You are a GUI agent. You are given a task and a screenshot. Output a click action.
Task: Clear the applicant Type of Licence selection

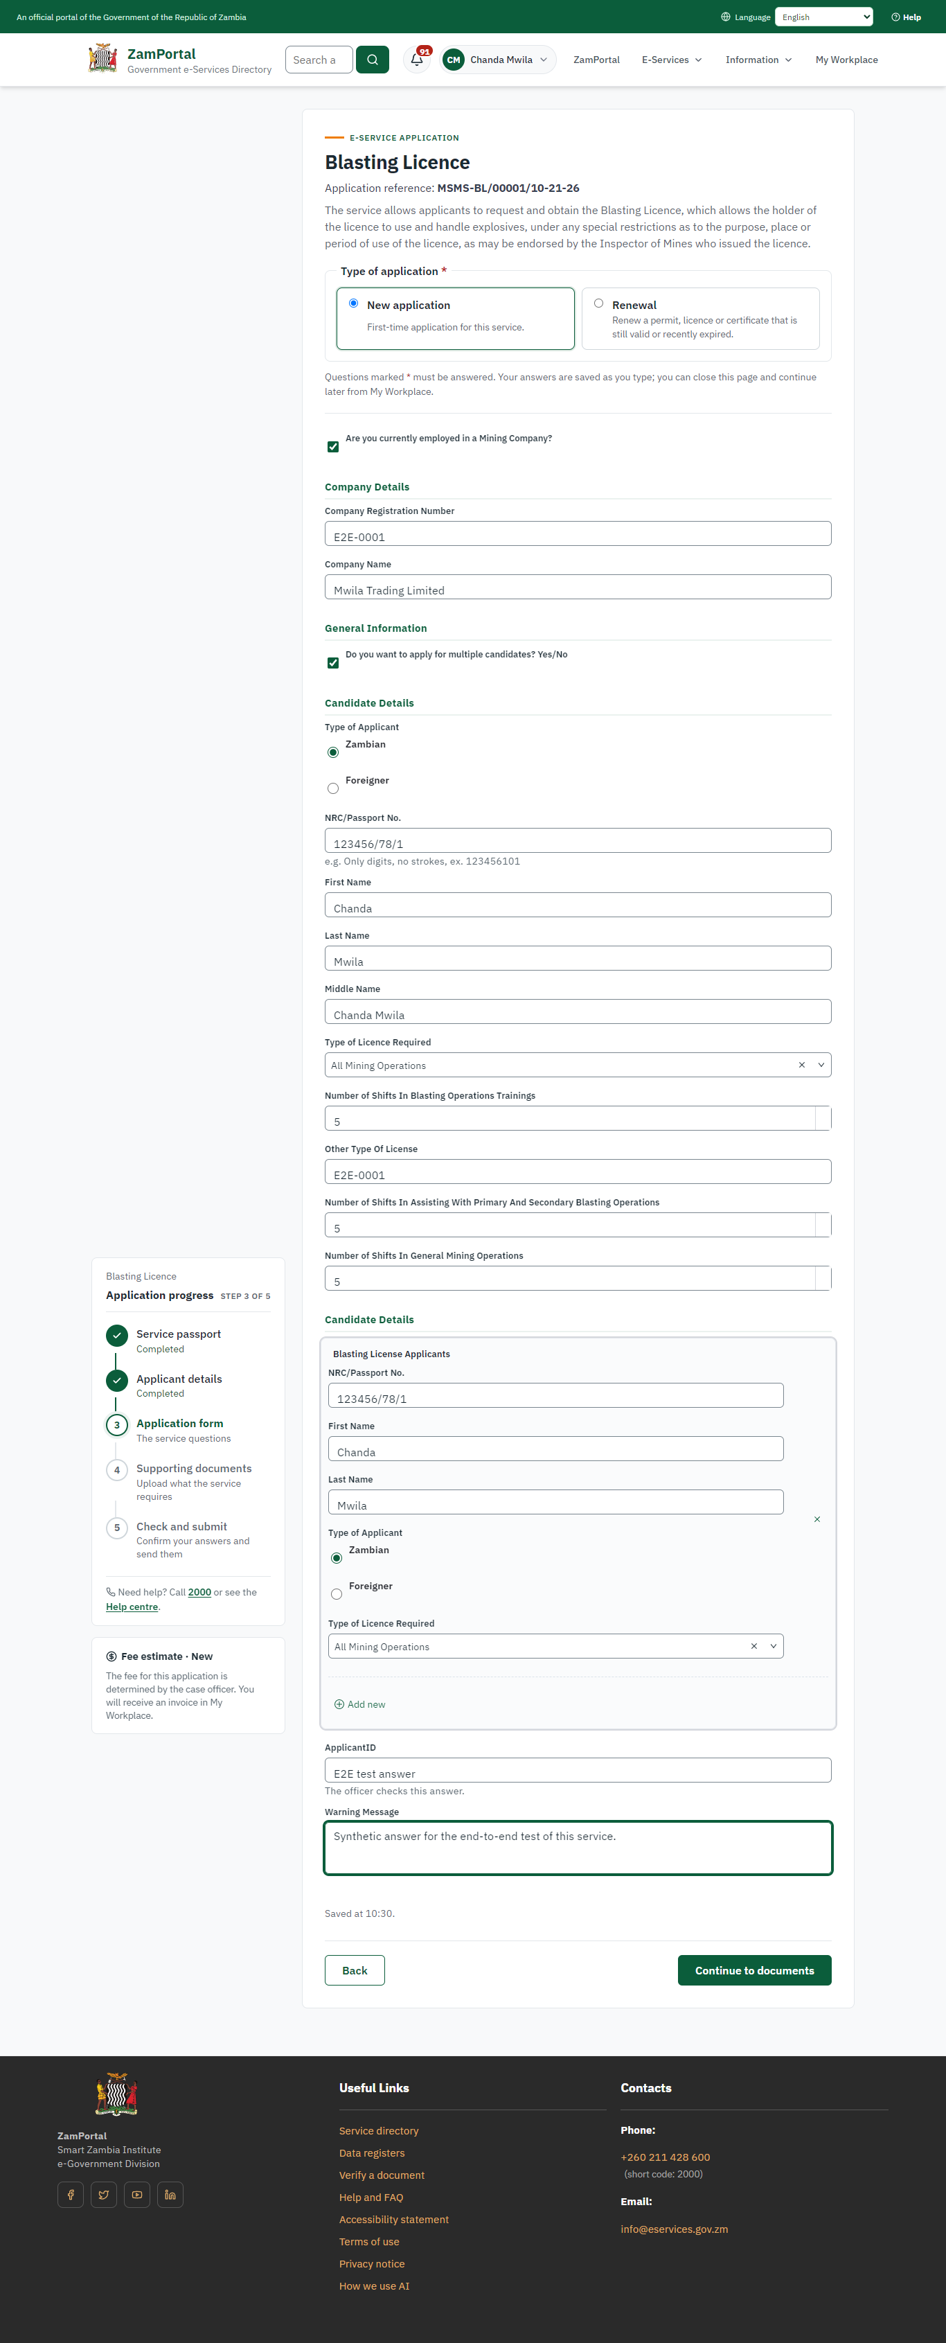[753, 1646]
